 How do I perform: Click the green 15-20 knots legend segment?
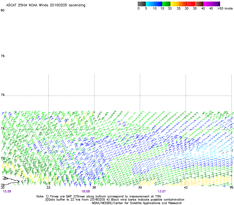click(166, 4)
